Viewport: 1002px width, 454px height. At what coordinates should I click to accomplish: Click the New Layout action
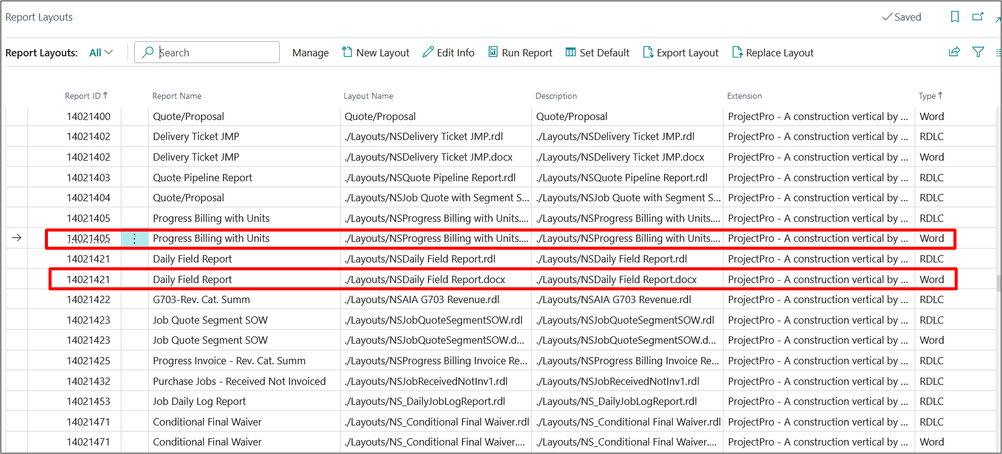pos(376,53)
